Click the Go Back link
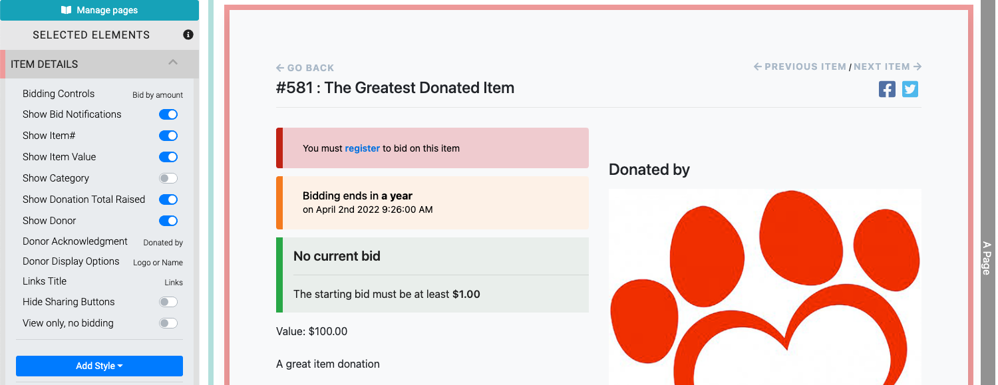This screenshot has height=385, width=998. [305, 68]
